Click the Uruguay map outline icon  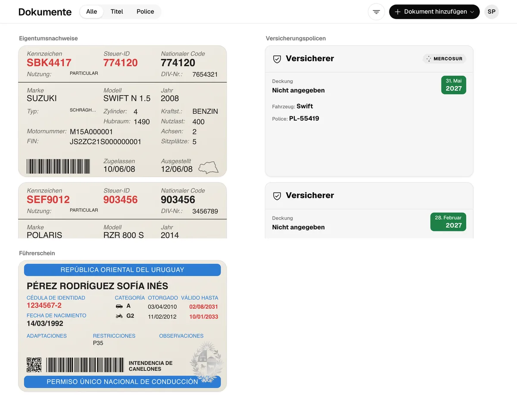coord(208,168)
